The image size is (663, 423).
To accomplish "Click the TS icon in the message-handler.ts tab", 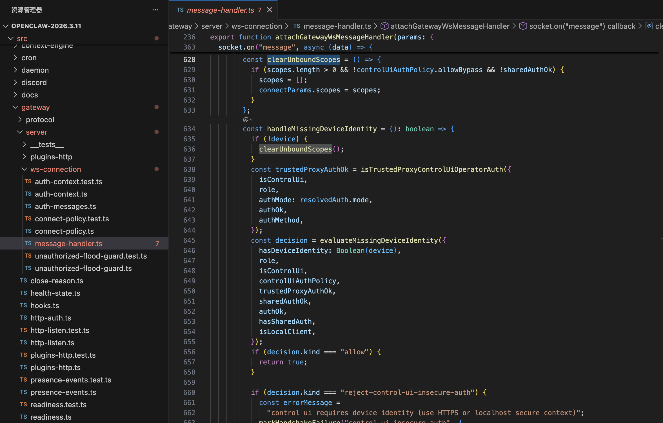I will [180, 10].
